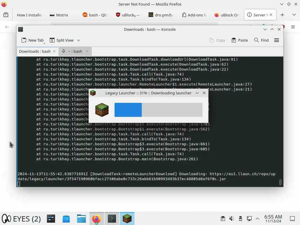300x225 pixels.
Task: Switch to the uBlock₀ Firefox tab
Action: 128,15
